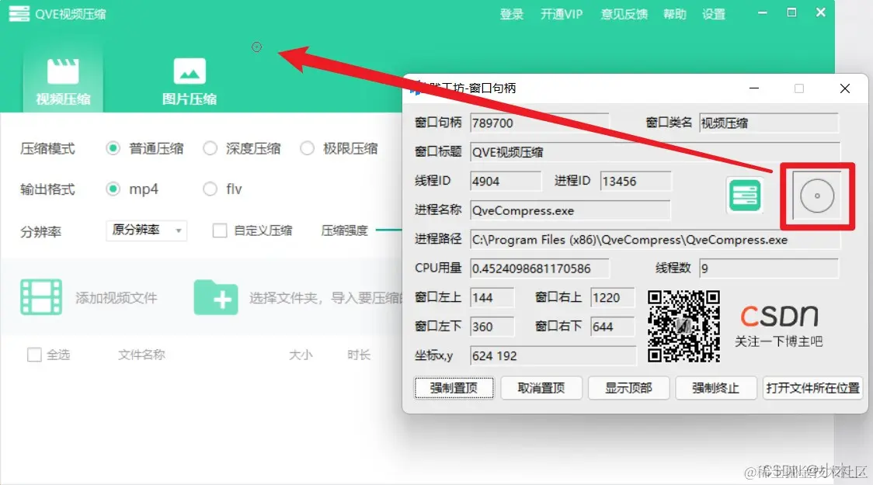Screen dimensions: 873x485
Task: Click 登录 in the top menu
Action: click(511, 15)
